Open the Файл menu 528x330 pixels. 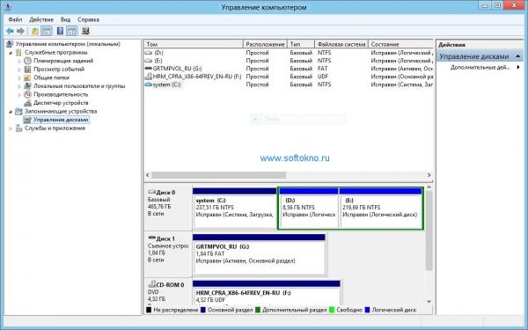click(15, 19)
